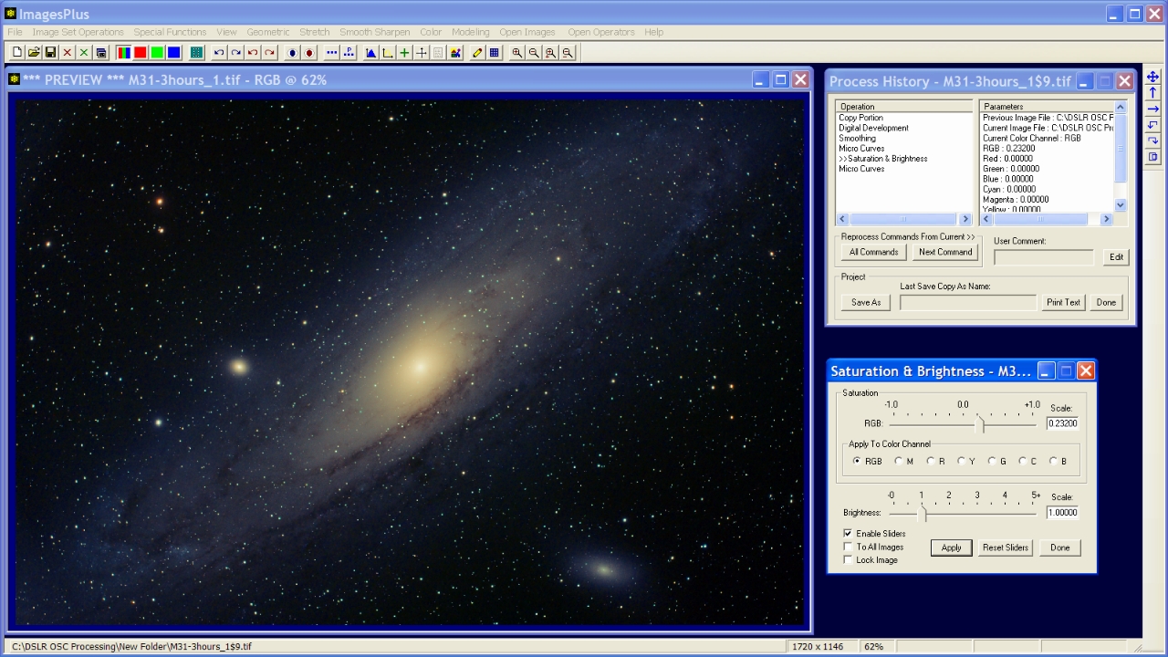
Task: Select Smoothing in Operation list
Action: point(857,138)
